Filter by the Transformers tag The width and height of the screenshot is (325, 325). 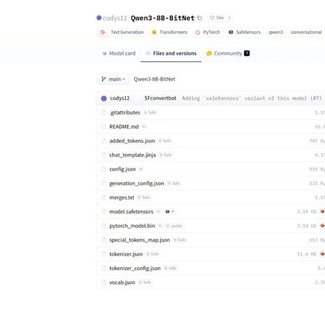click(x=170, y=32)
